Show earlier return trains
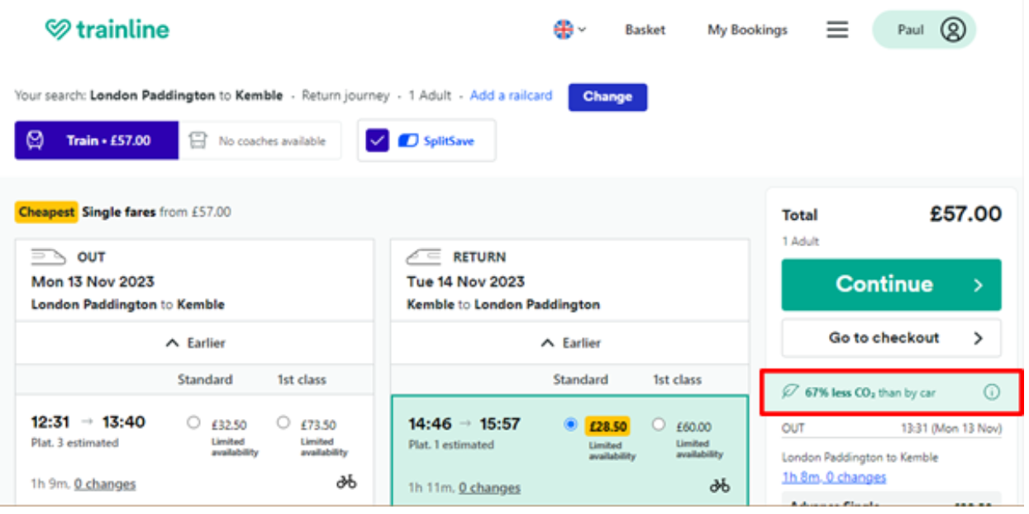 570,343
